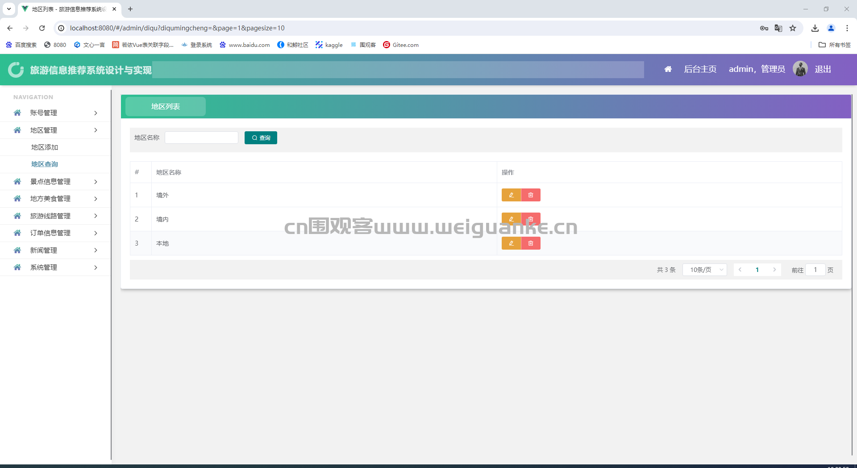Open 地区添加 submenu item
857x468 pixels.
pyautogui.click(x=45, y=147)
